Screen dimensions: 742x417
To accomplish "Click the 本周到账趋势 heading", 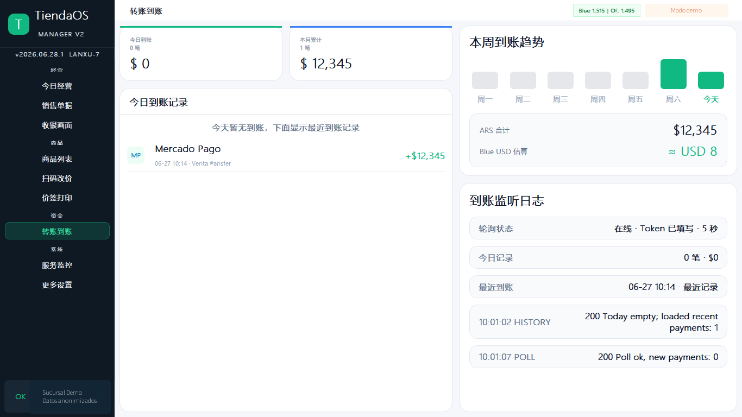I will coord(507,42).
